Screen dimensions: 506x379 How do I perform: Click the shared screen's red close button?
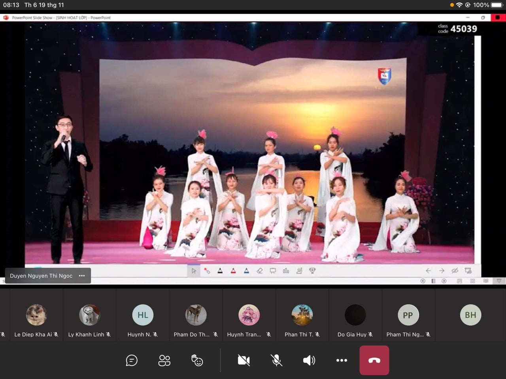click(x=498, y=17)
